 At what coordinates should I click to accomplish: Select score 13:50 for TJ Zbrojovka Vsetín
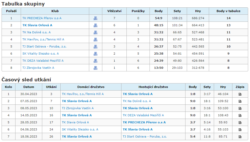(159, 68)
